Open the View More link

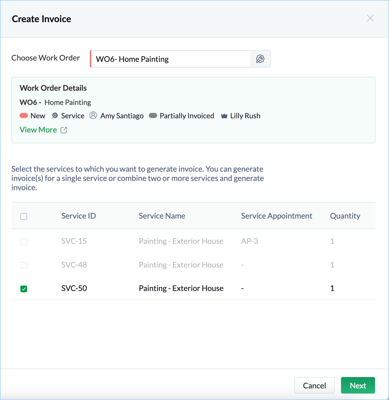pyautogui.click(x=38, y=130)
